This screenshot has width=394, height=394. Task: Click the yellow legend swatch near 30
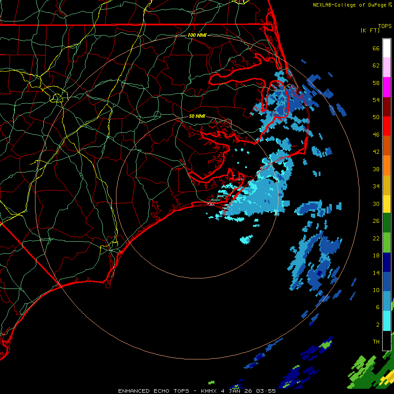click(x=387, y=204)
